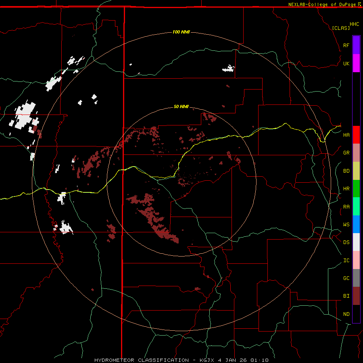The width and height of the screenshot is (363, 363).
Task: Click the UK legend label
Action: (346, 63)
